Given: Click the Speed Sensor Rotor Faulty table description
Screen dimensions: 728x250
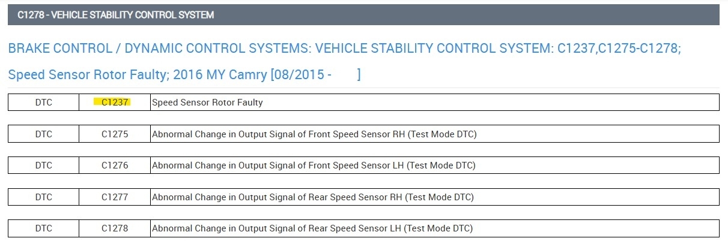Looking at the screenshot, I should pos(207,103).
